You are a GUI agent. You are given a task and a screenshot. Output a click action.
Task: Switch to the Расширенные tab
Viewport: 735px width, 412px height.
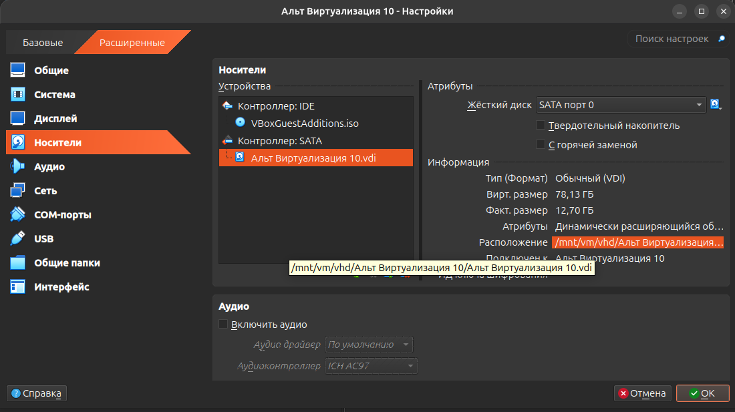point(132,43)
